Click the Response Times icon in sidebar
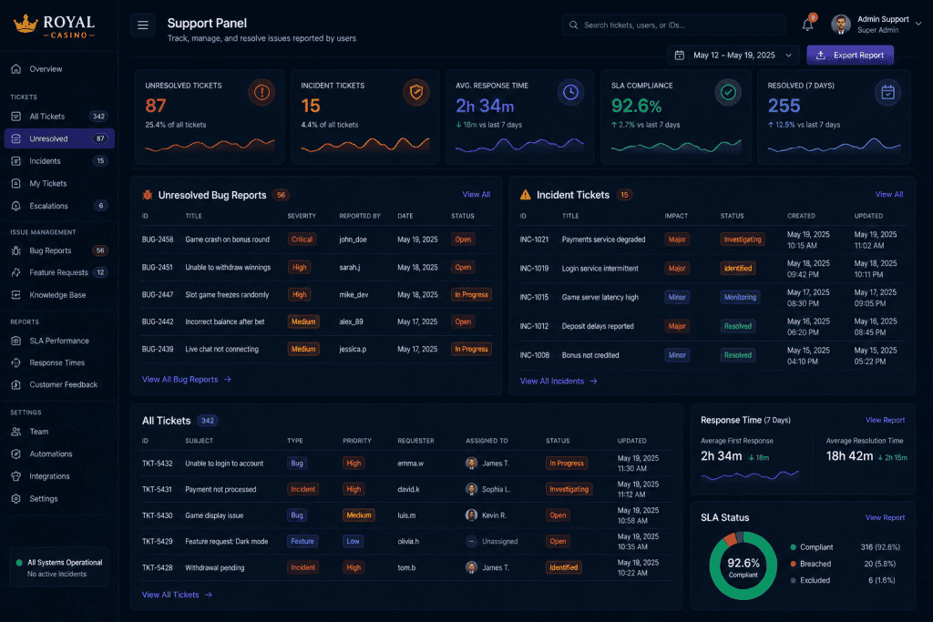933x622 pixels. 16,362
